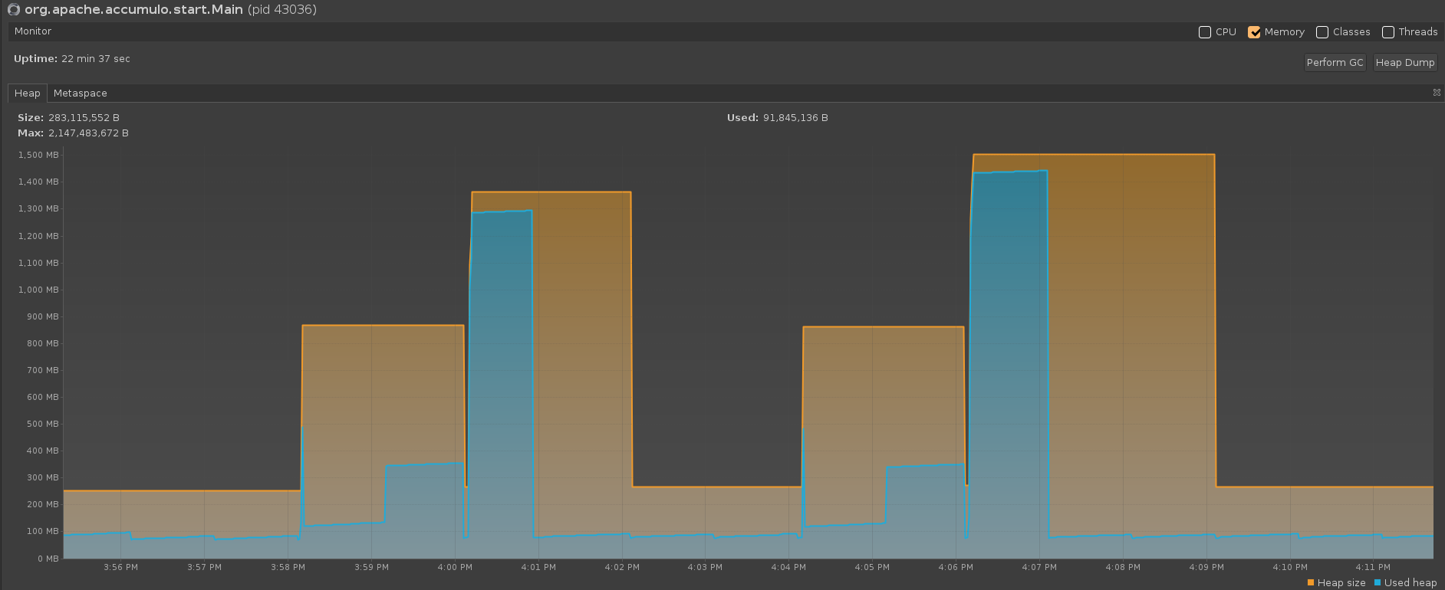Screen dimensions: 1445x590
Task: Select the Heap tab
Action: 28,93
